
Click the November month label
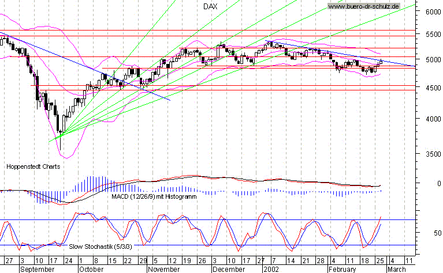click(x=164, y=270)
